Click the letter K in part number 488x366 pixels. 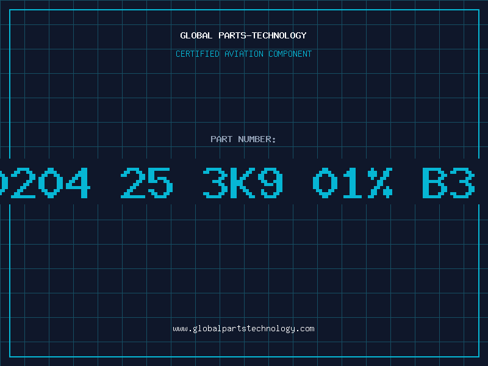(x=243, y=182)
